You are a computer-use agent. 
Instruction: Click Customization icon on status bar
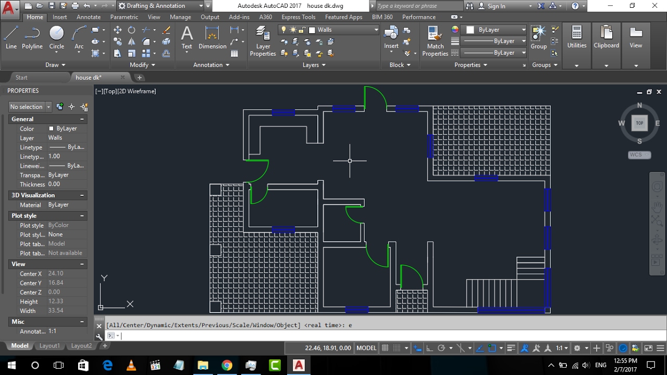click(x=660, y=348)
